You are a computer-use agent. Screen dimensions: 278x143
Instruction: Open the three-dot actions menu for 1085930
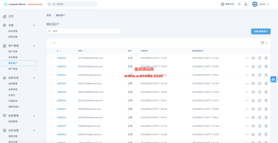(x=247, y=84)
